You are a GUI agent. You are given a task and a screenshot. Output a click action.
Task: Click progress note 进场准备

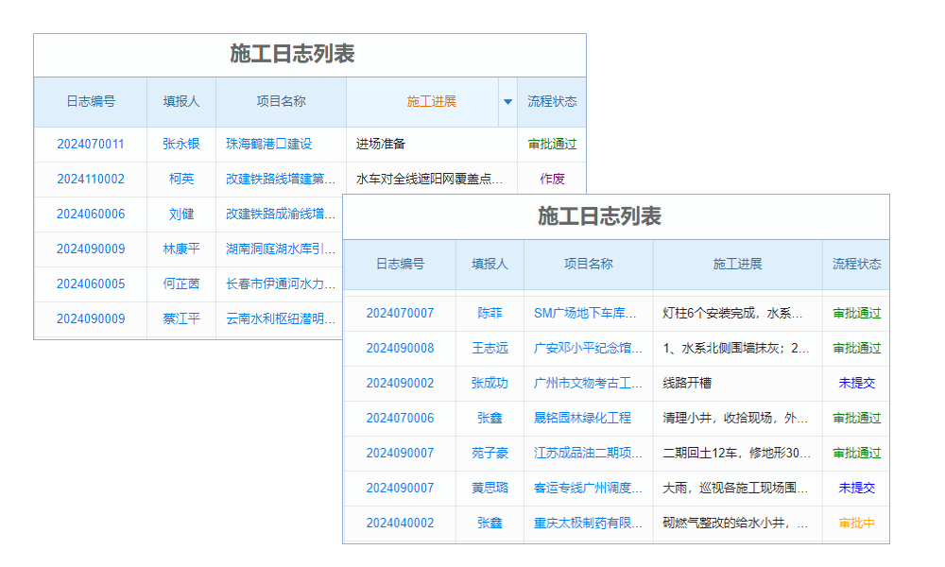point(382,144)
